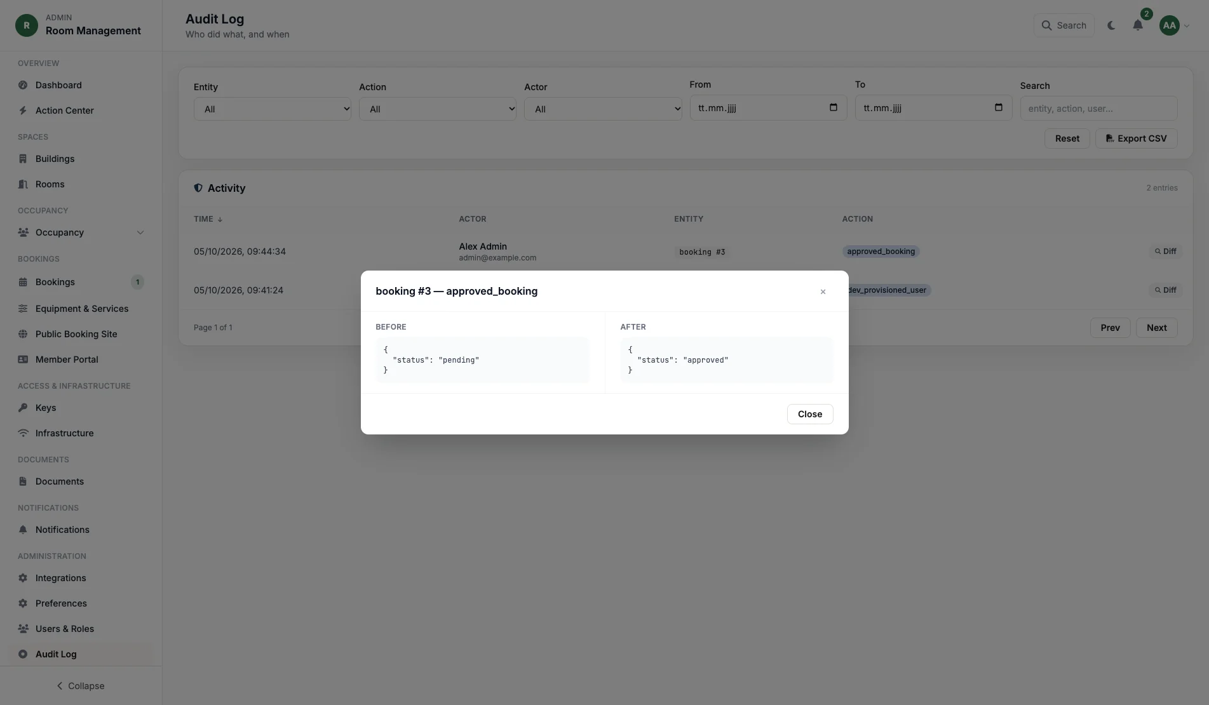Open the Actor filter dropdown

point(603,109)
